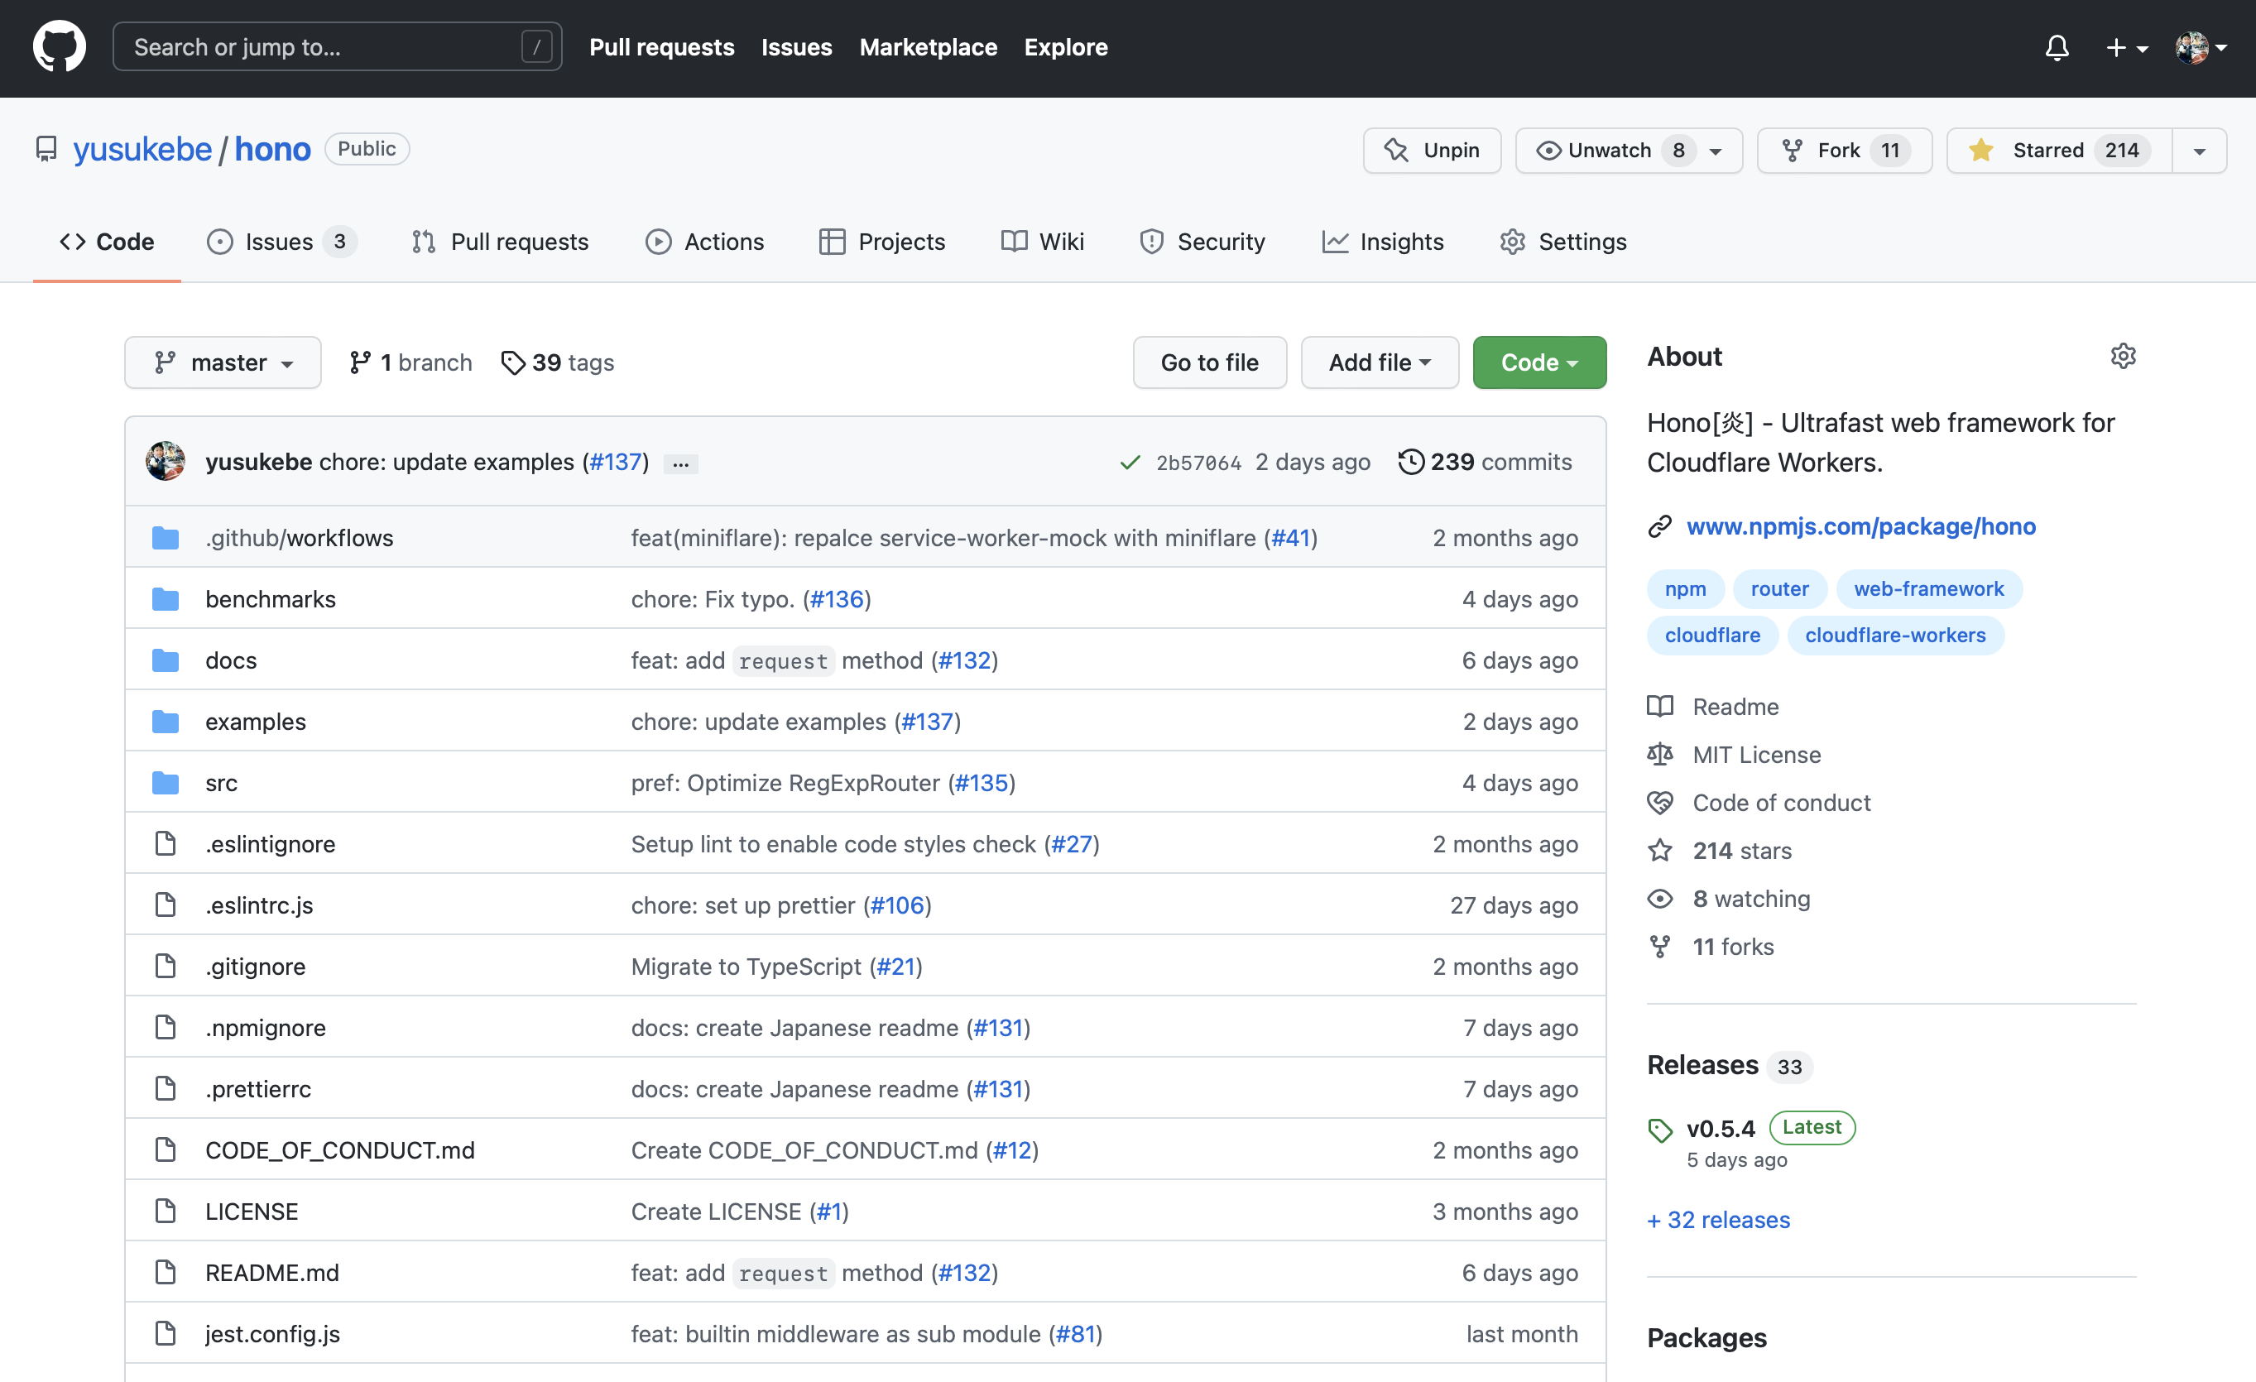
Task: Open the Add file dropdown
Action: [1379, 362]
